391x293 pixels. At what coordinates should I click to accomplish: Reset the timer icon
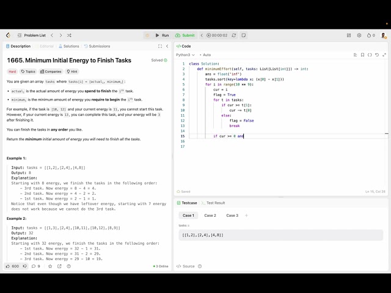point(233,35)
